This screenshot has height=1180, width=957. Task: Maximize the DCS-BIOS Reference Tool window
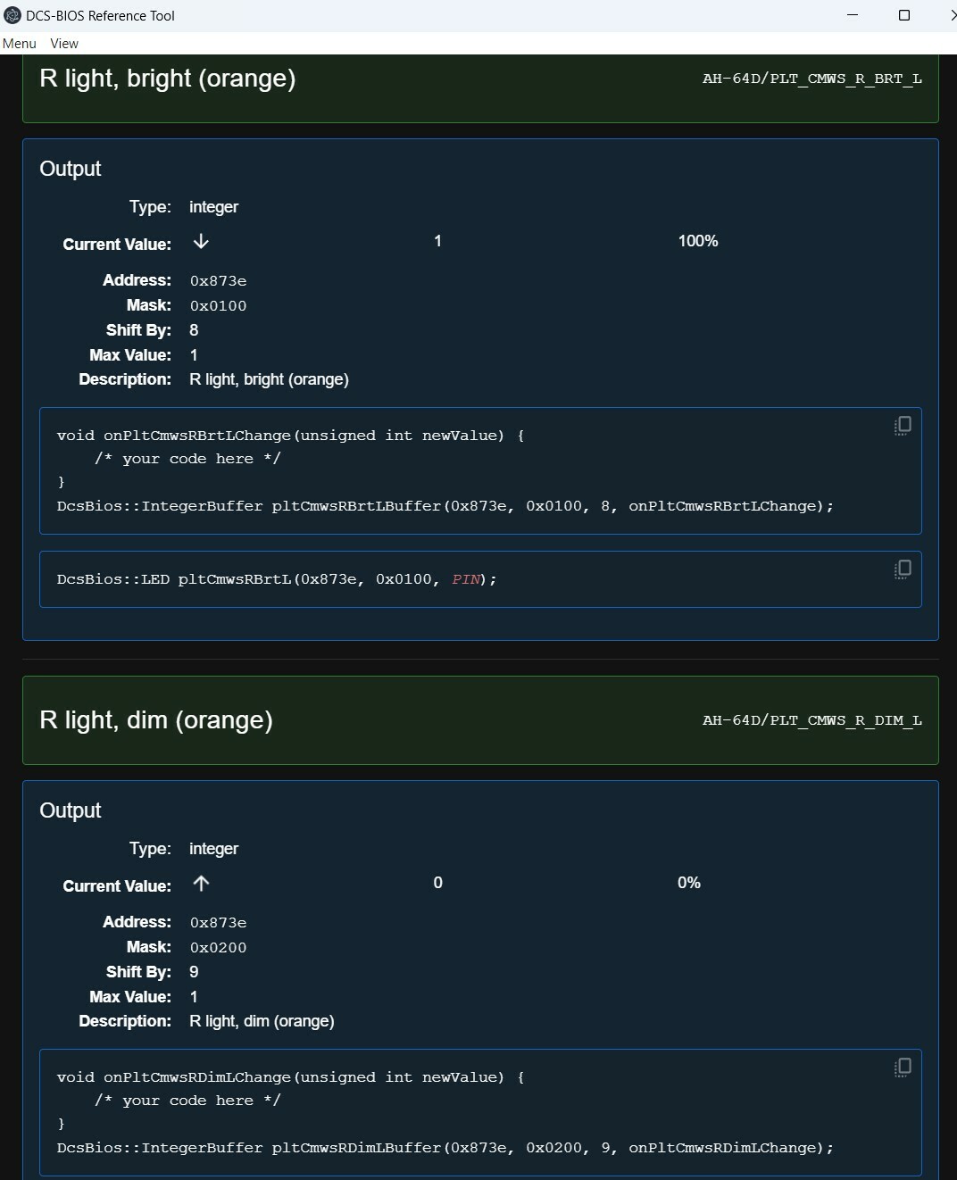[x=903, y=15]
